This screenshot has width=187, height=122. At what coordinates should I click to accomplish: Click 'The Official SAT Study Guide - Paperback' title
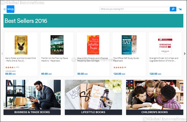point(126,59)
